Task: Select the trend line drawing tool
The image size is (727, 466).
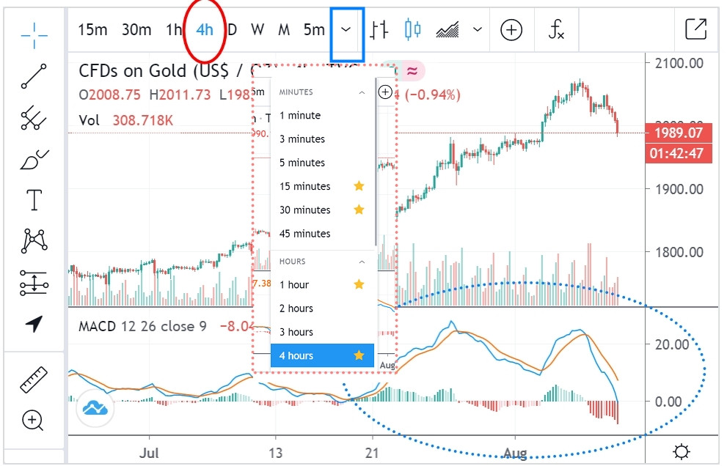Action: point(34,76)
